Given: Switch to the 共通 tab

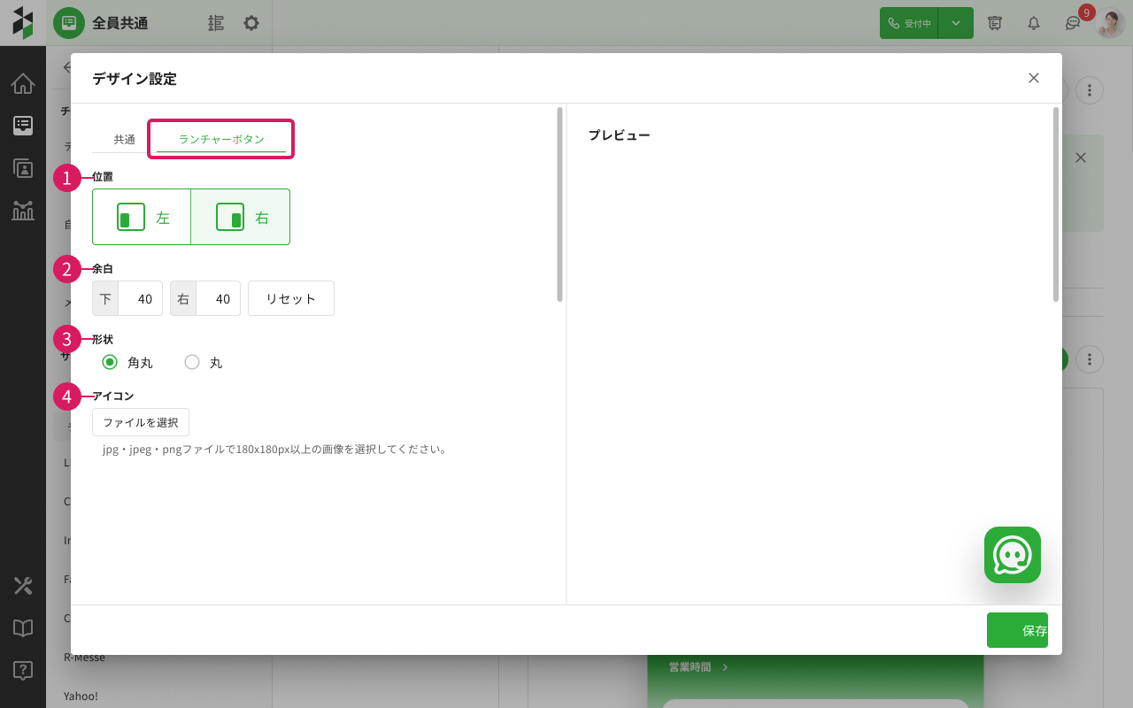Looking at the screenshot, I should click(125, 140).
